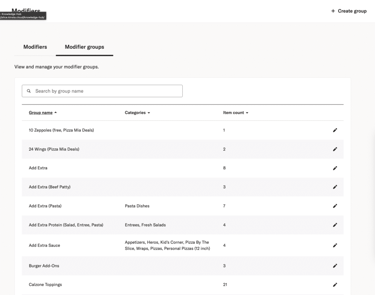Edit the Calzone Toppings group
375x295 pixels.
pyautogui.click(x=335, y=285)
